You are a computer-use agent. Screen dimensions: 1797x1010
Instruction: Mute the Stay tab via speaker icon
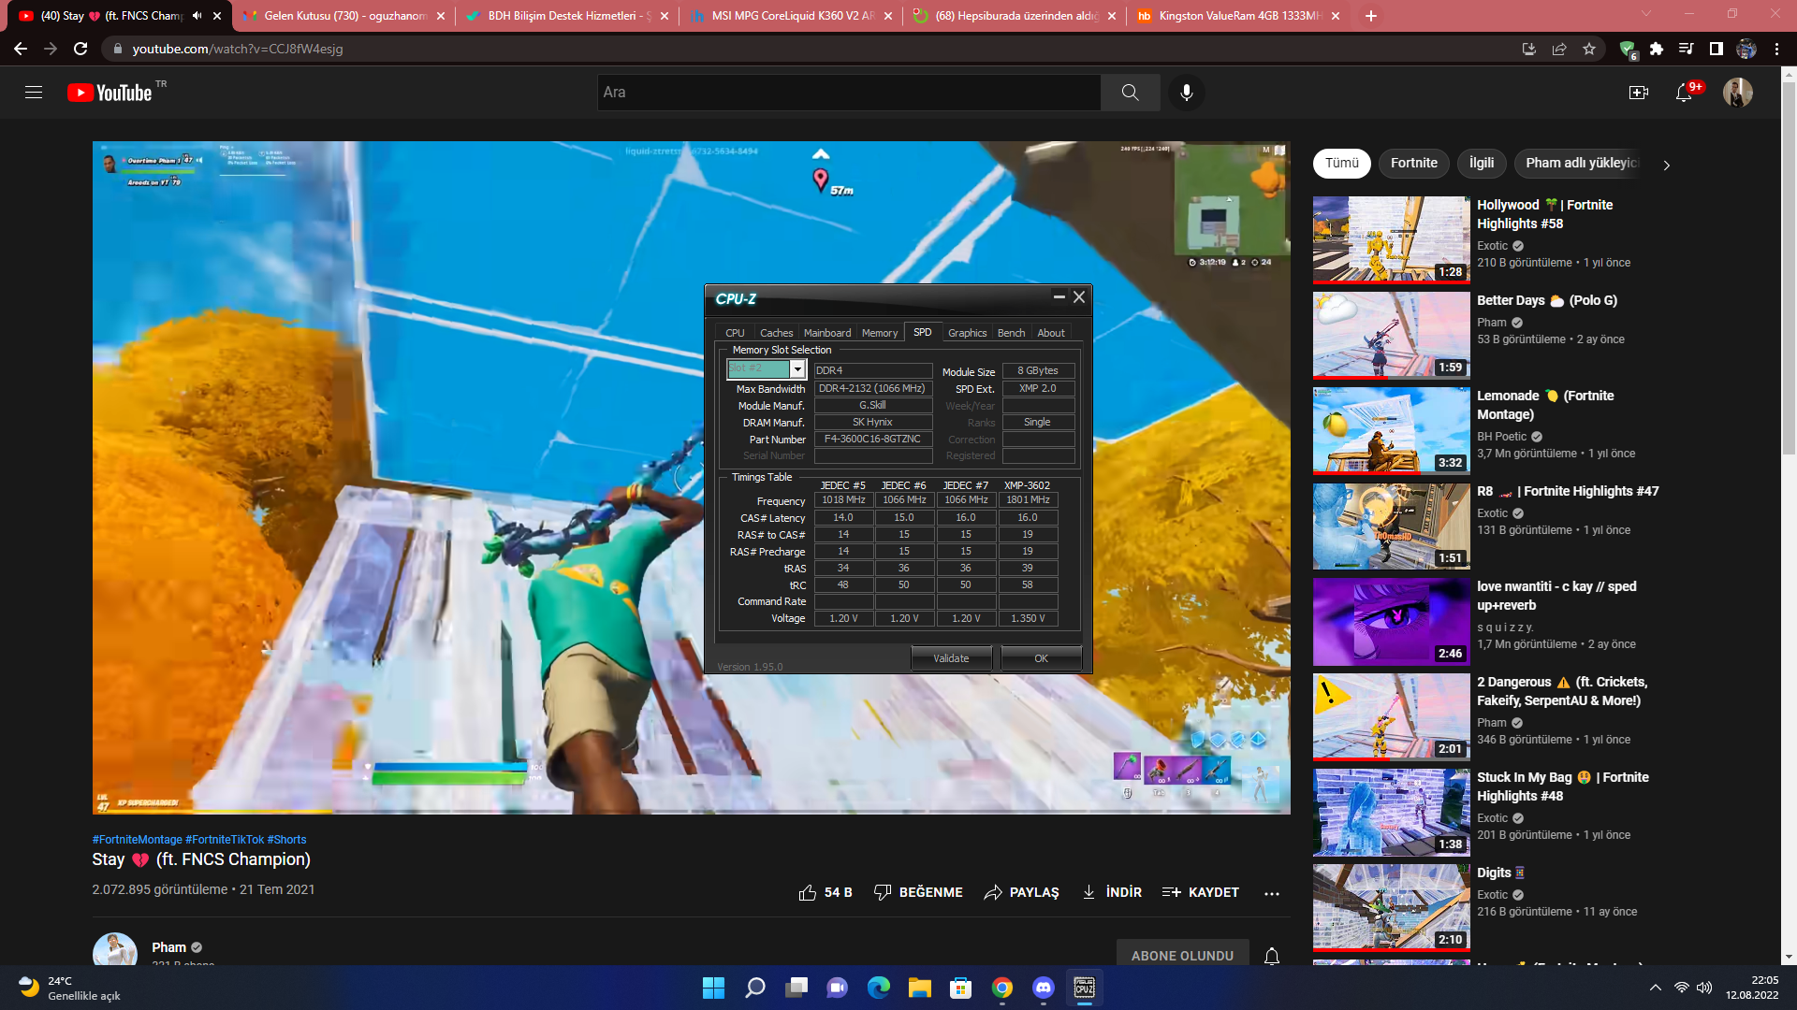coord(197,16)
